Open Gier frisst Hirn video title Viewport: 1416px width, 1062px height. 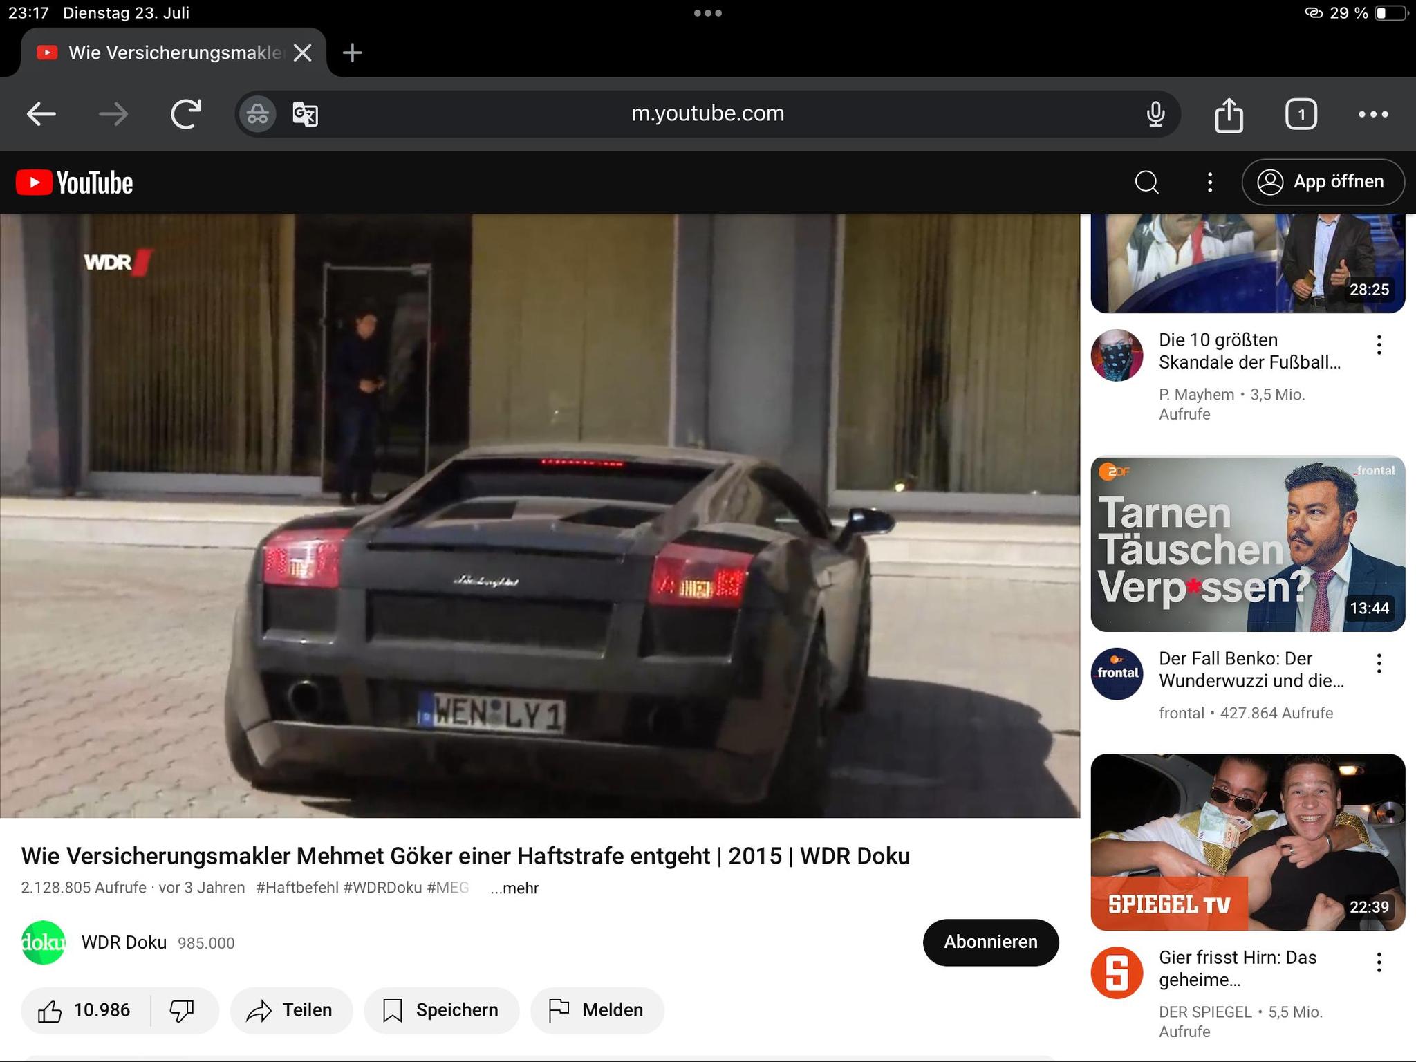1238,969
